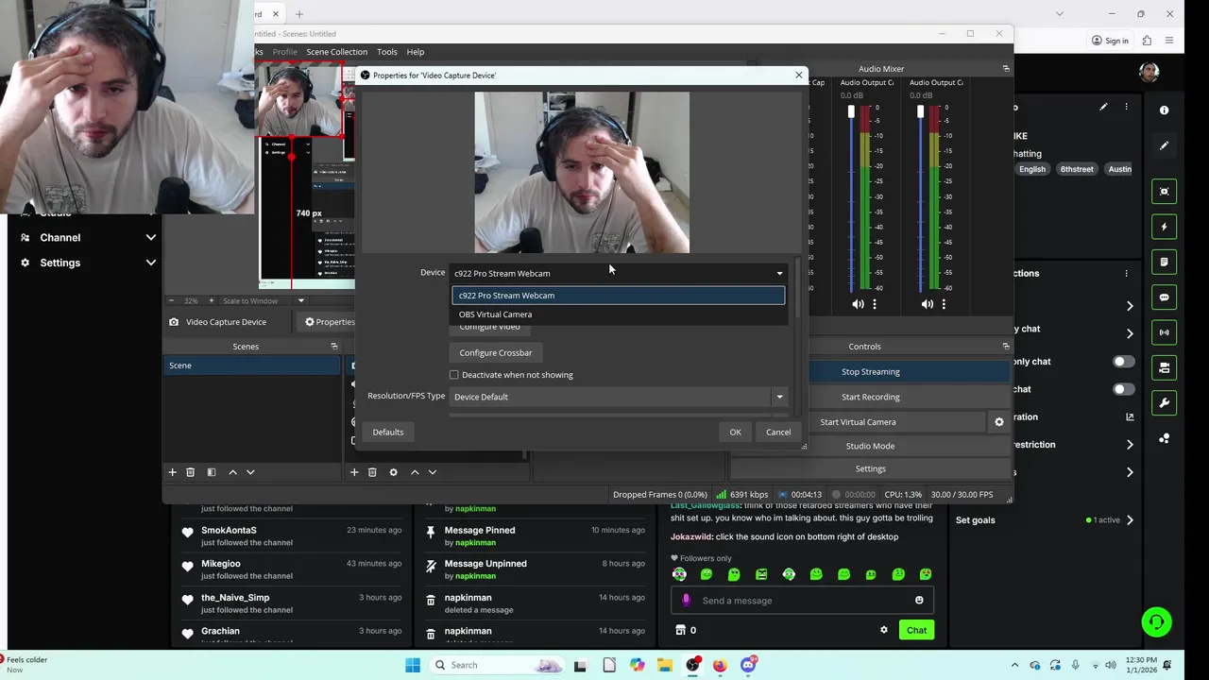Open the Profile menu
The image size is (1209, 680).
tap(284, 52)
